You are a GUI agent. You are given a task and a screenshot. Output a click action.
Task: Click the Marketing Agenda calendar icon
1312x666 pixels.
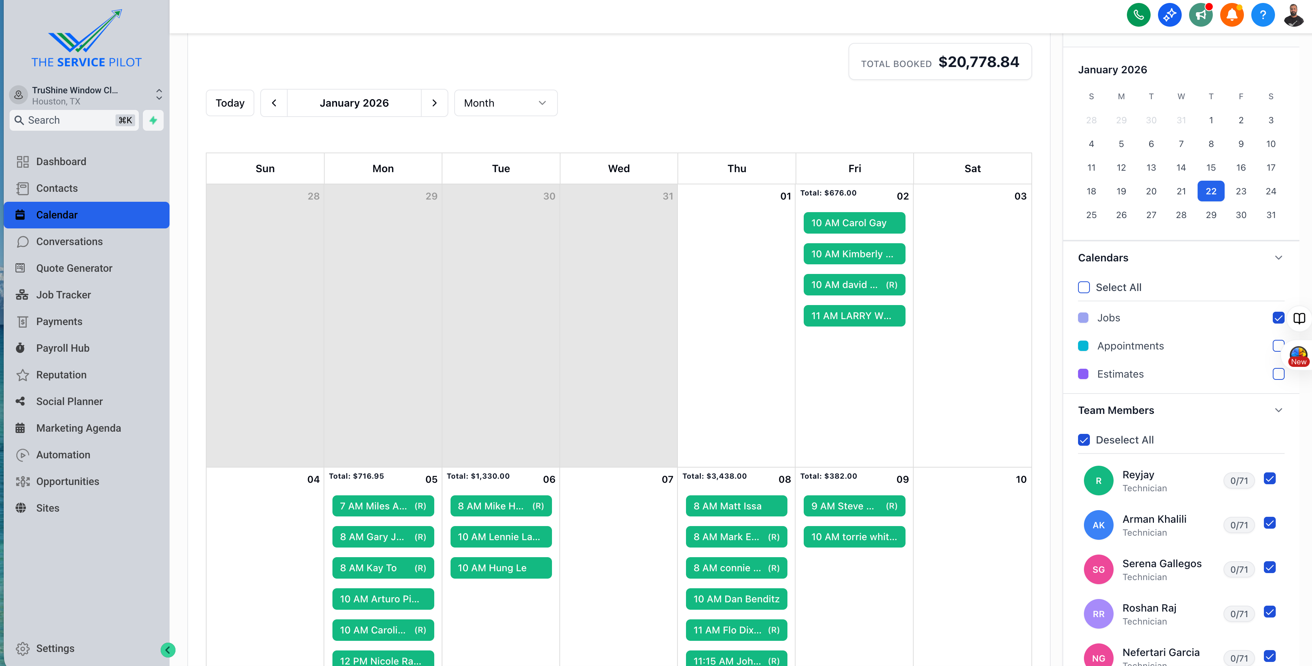coord(20,428)
